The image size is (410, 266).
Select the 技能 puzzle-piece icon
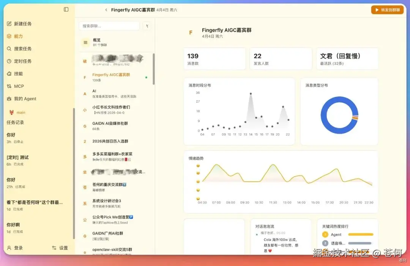pyautogui.click(x=9, y=73)
